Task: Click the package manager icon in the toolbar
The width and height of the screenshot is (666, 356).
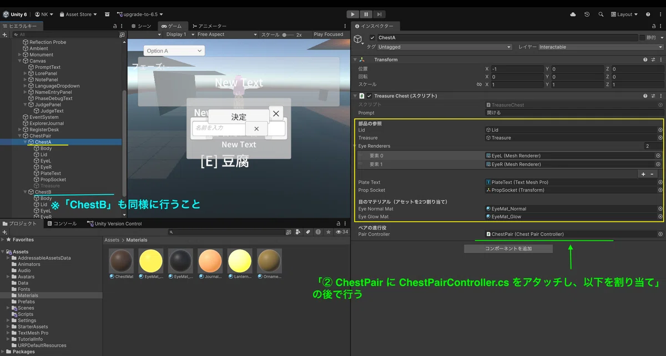Action: (107, 14)
